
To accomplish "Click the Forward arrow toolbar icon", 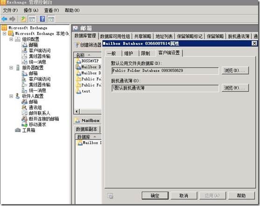I will [12, 19].
